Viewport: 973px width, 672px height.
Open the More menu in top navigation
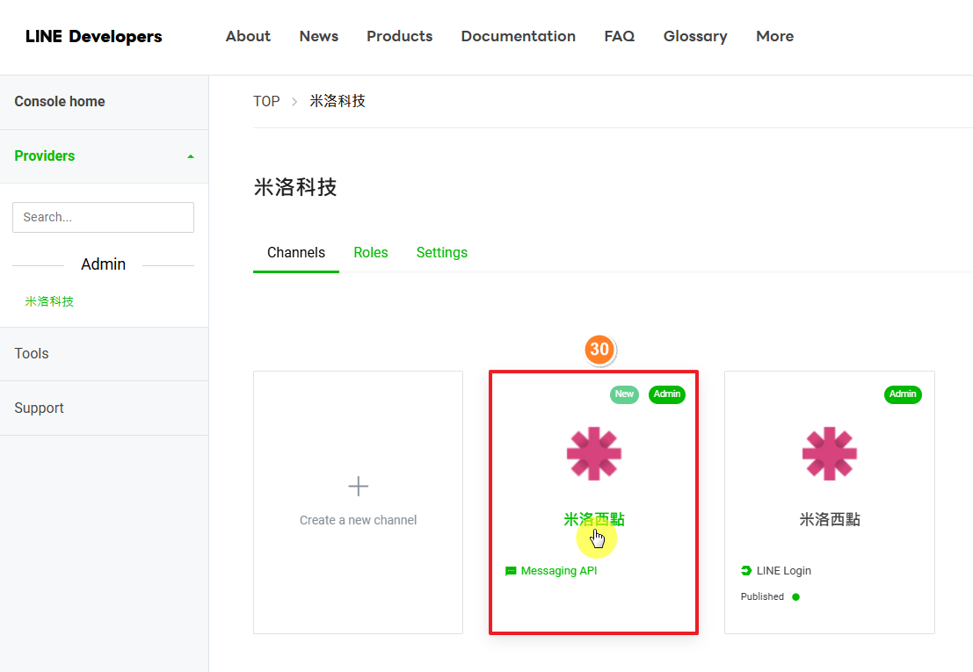pos(774,36)
